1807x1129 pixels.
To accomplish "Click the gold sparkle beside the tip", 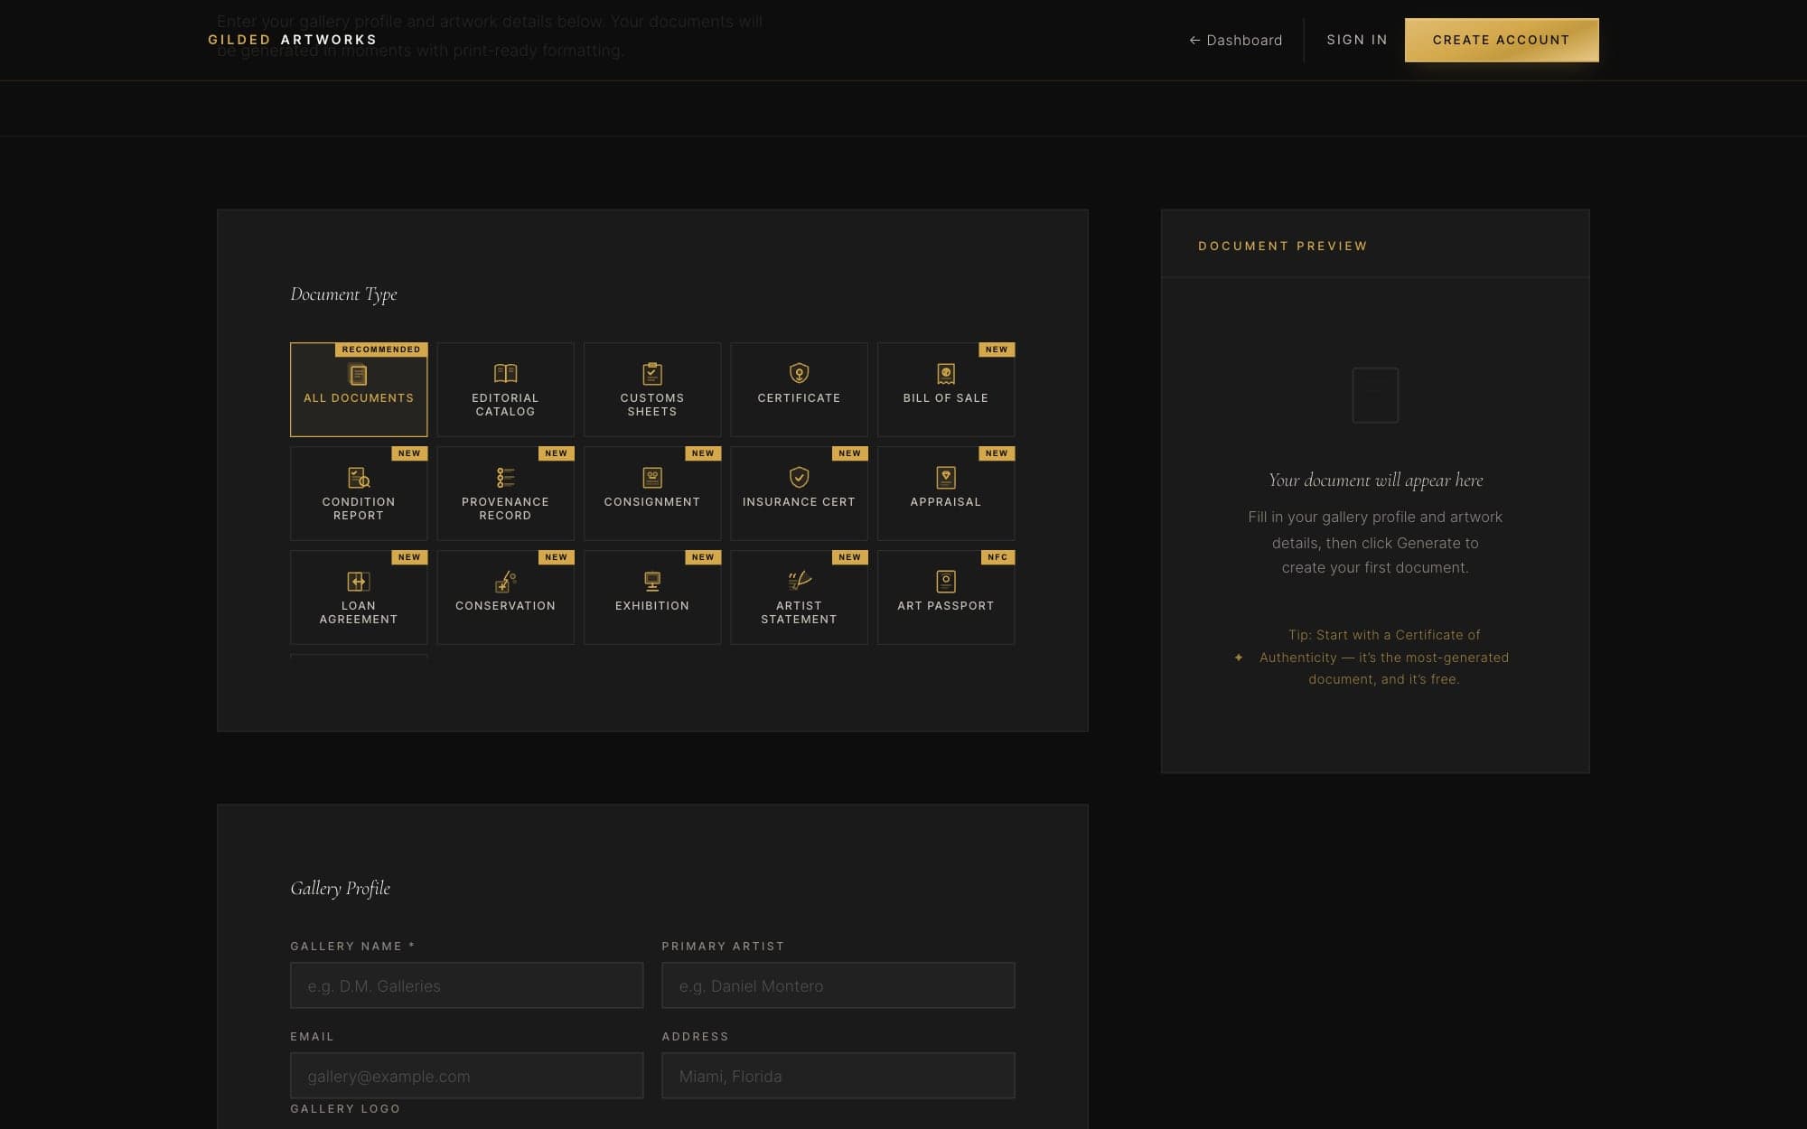I will (x=1239, y=658).
